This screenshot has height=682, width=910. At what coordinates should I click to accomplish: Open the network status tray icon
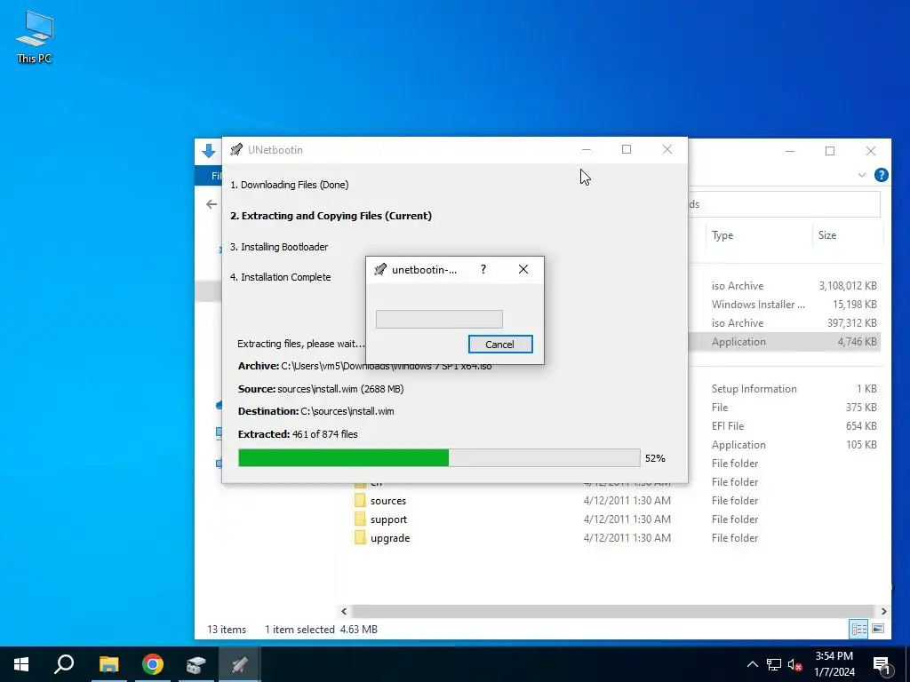(774, 664)
